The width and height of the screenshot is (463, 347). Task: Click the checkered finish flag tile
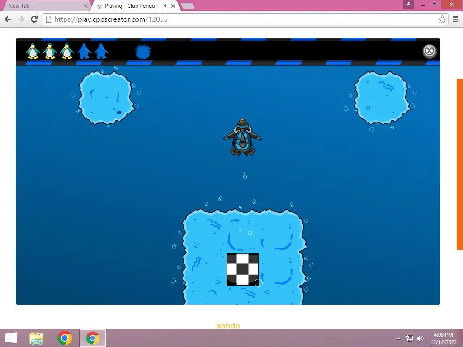[x=242, y=269]
